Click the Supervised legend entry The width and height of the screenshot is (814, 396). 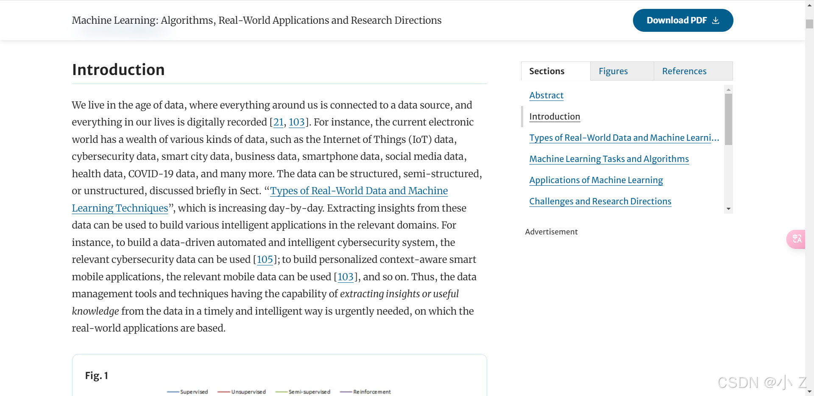(187, 392)
